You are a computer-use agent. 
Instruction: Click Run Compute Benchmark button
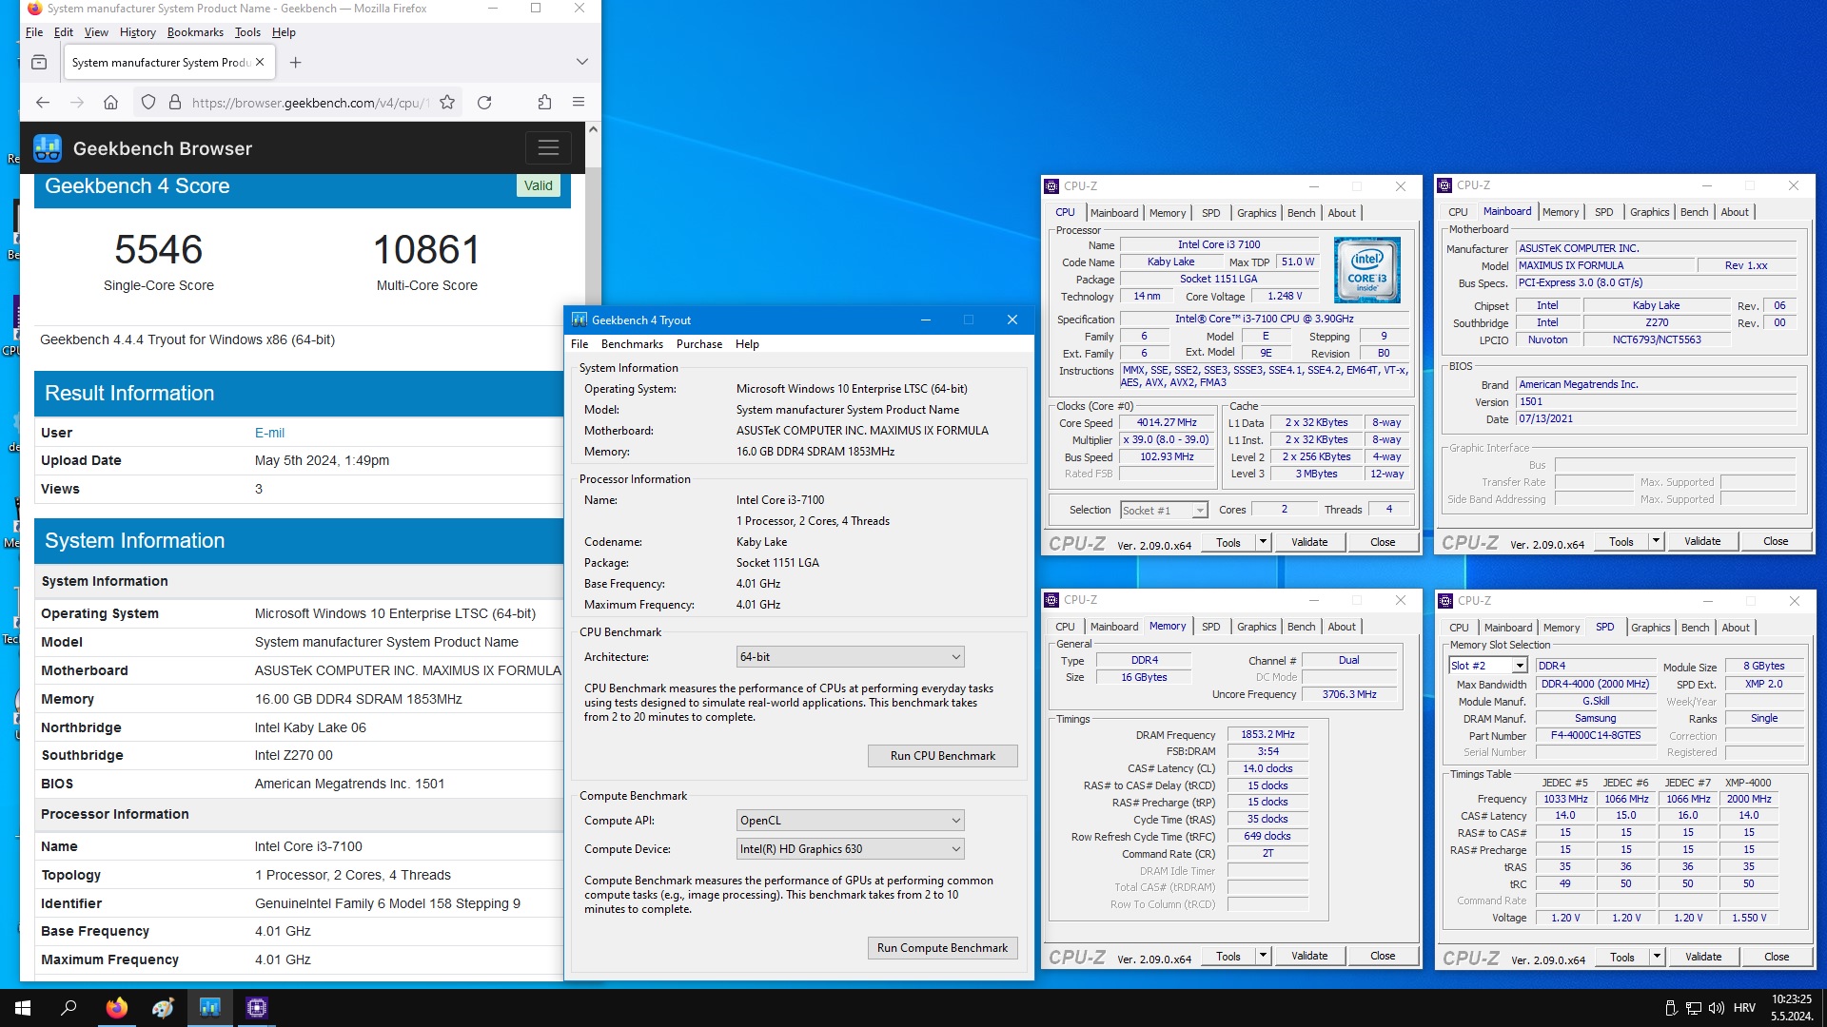click(x=943, y=948)
